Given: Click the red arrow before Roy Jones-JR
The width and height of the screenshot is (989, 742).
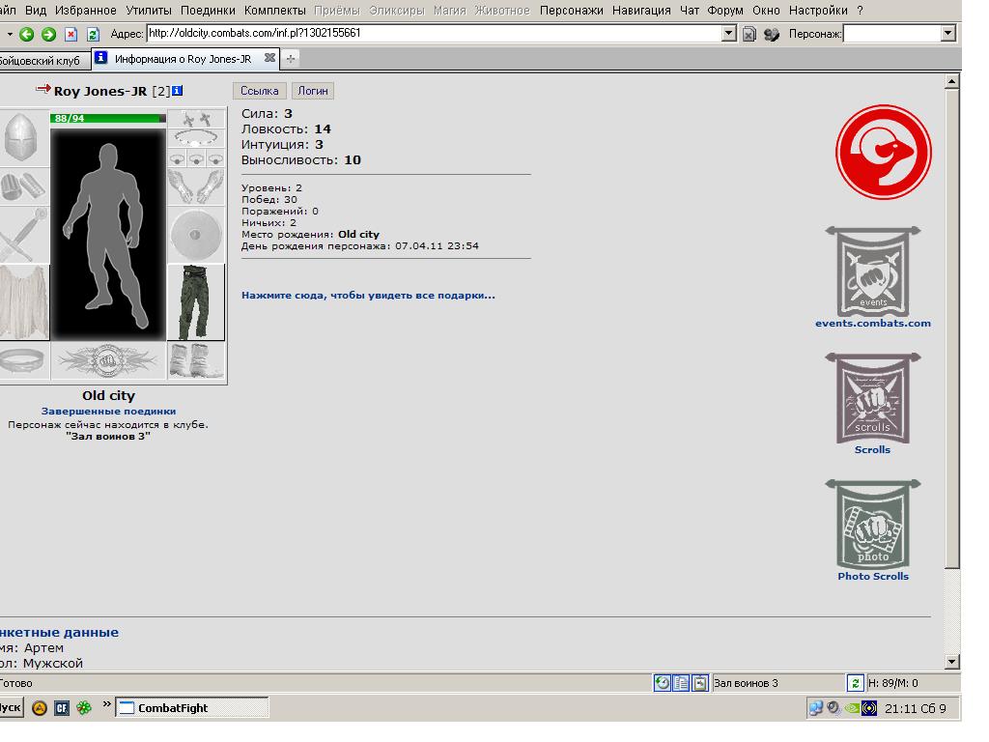Looking at the screenshot, I should tap(42, 89).
